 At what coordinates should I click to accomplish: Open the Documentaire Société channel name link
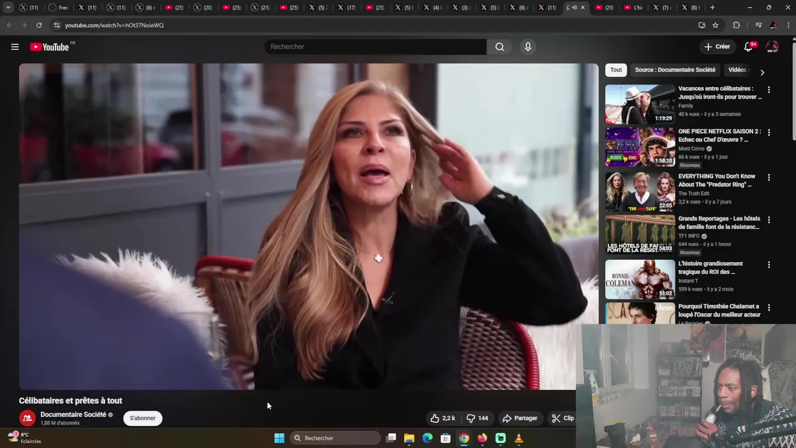tap(73, 414)
